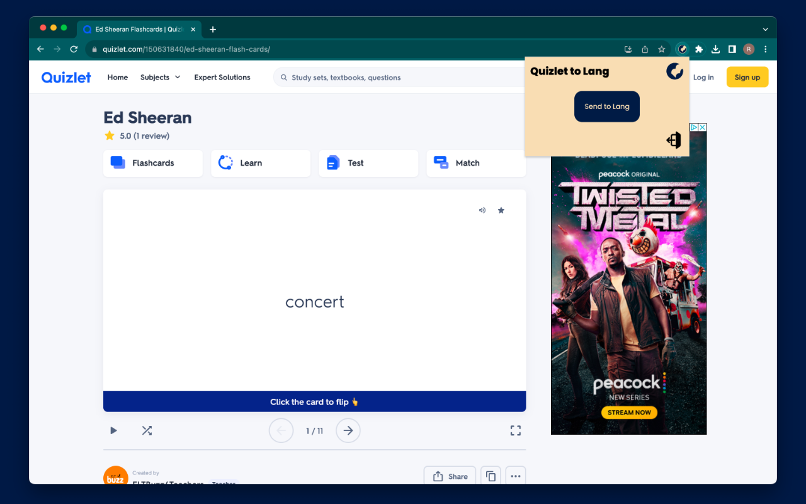Viewport: 806px width, 504px height.
Task: Star the concert flashcard
Action: pos(501,210)
